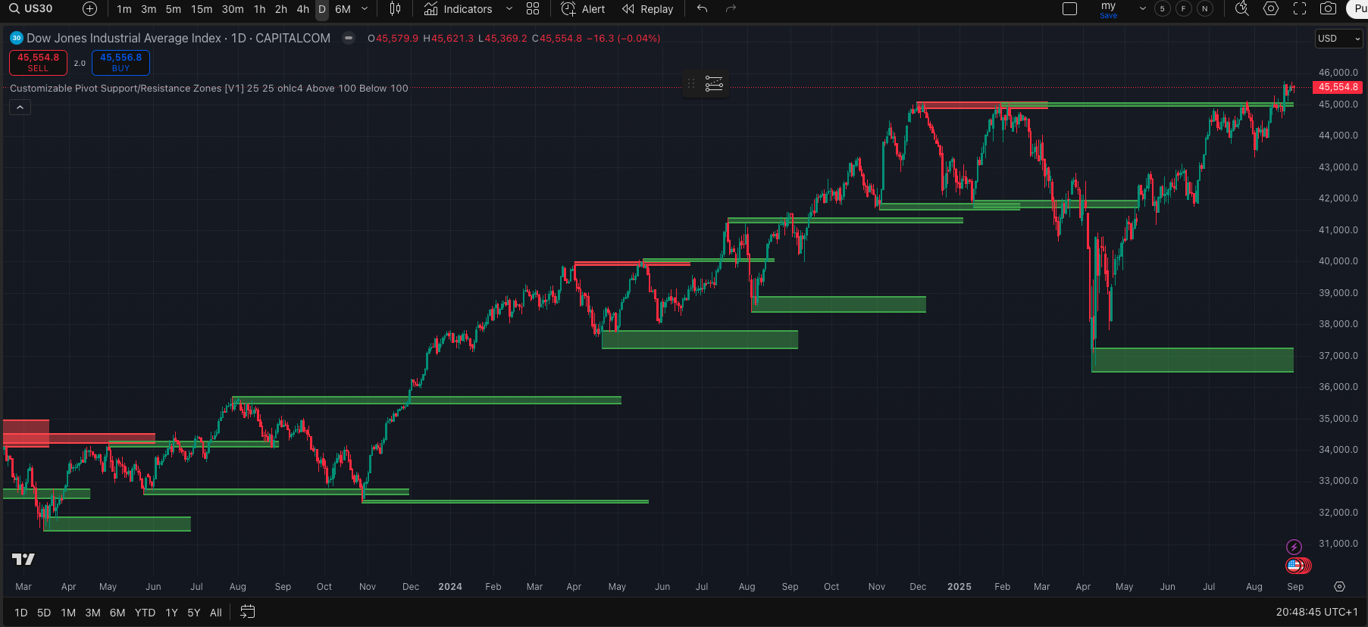Click the Publish button

pos(1357,9)
